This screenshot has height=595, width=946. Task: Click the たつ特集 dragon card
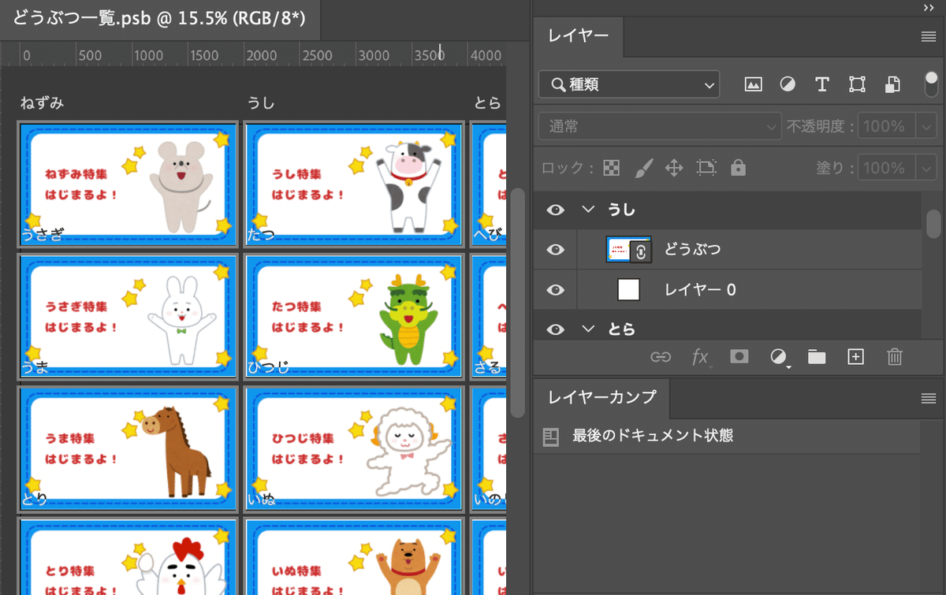pyautogui.click(x=353, y=317)
